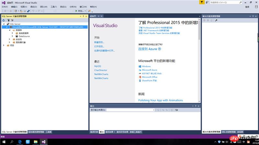This screenshot has height=145, width=259.
Task: Open File Explorer from the taskbar
Action: pos(36,142)
